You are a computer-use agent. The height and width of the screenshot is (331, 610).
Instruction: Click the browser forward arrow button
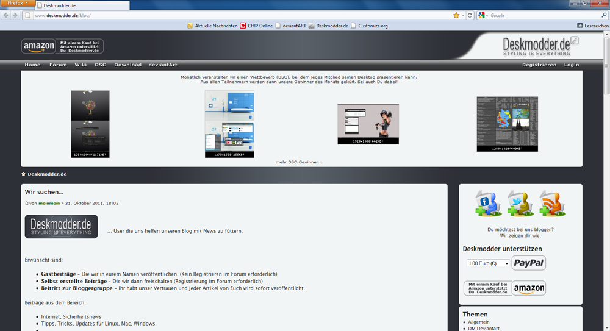(x=15, y=15)
